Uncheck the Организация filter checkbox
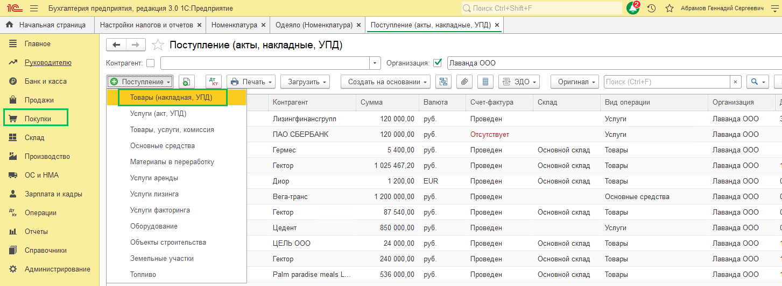 click(437, 63)
